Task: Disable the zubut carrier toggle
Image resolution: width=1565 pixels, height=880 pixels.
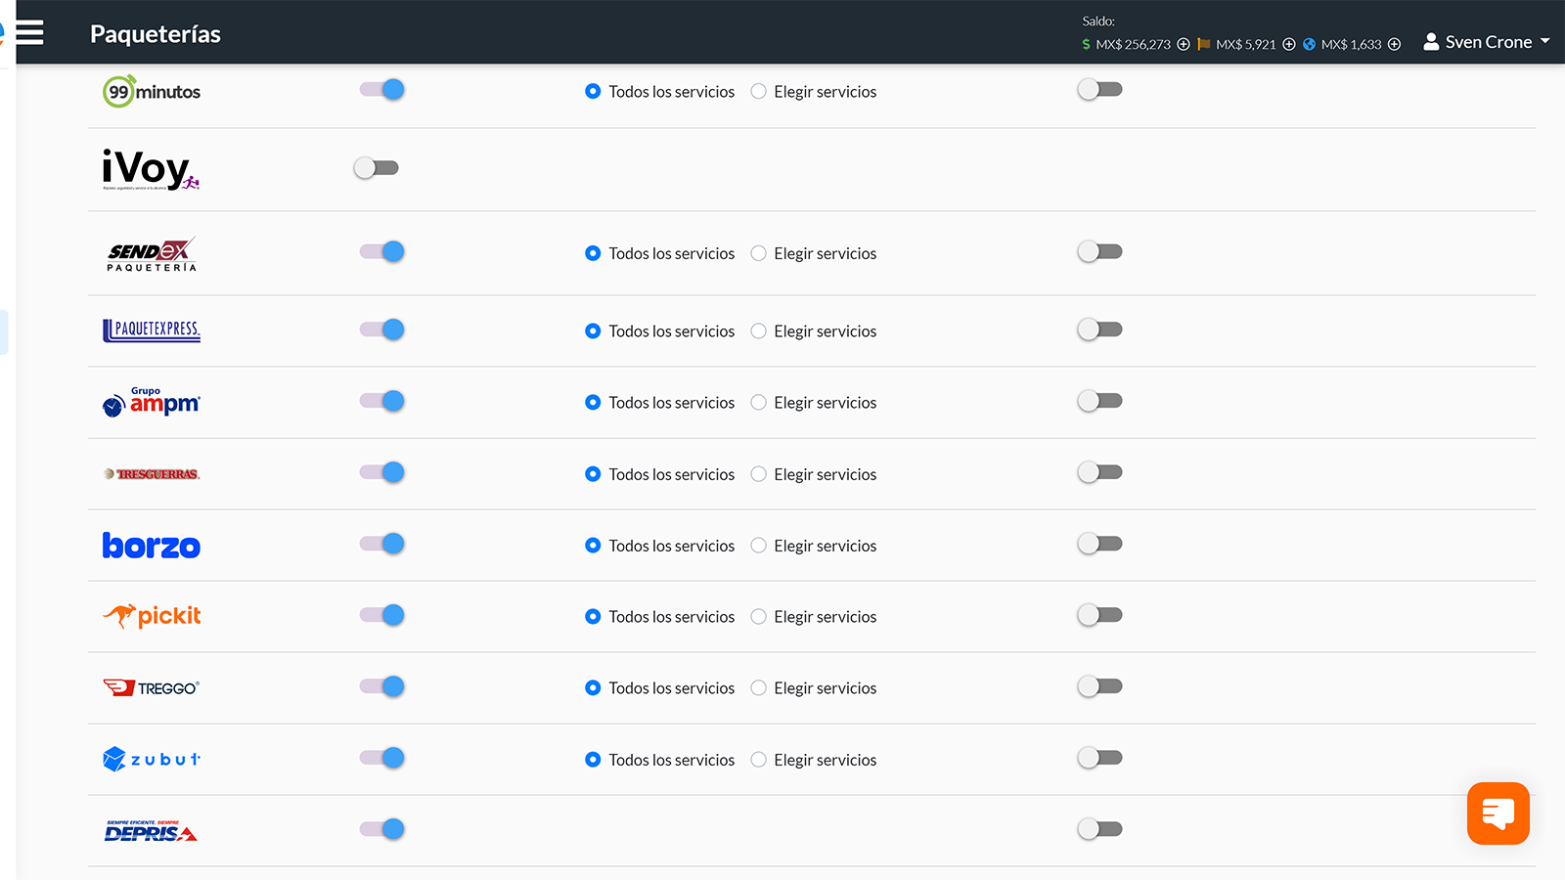Action: click(x=381, y=758)
